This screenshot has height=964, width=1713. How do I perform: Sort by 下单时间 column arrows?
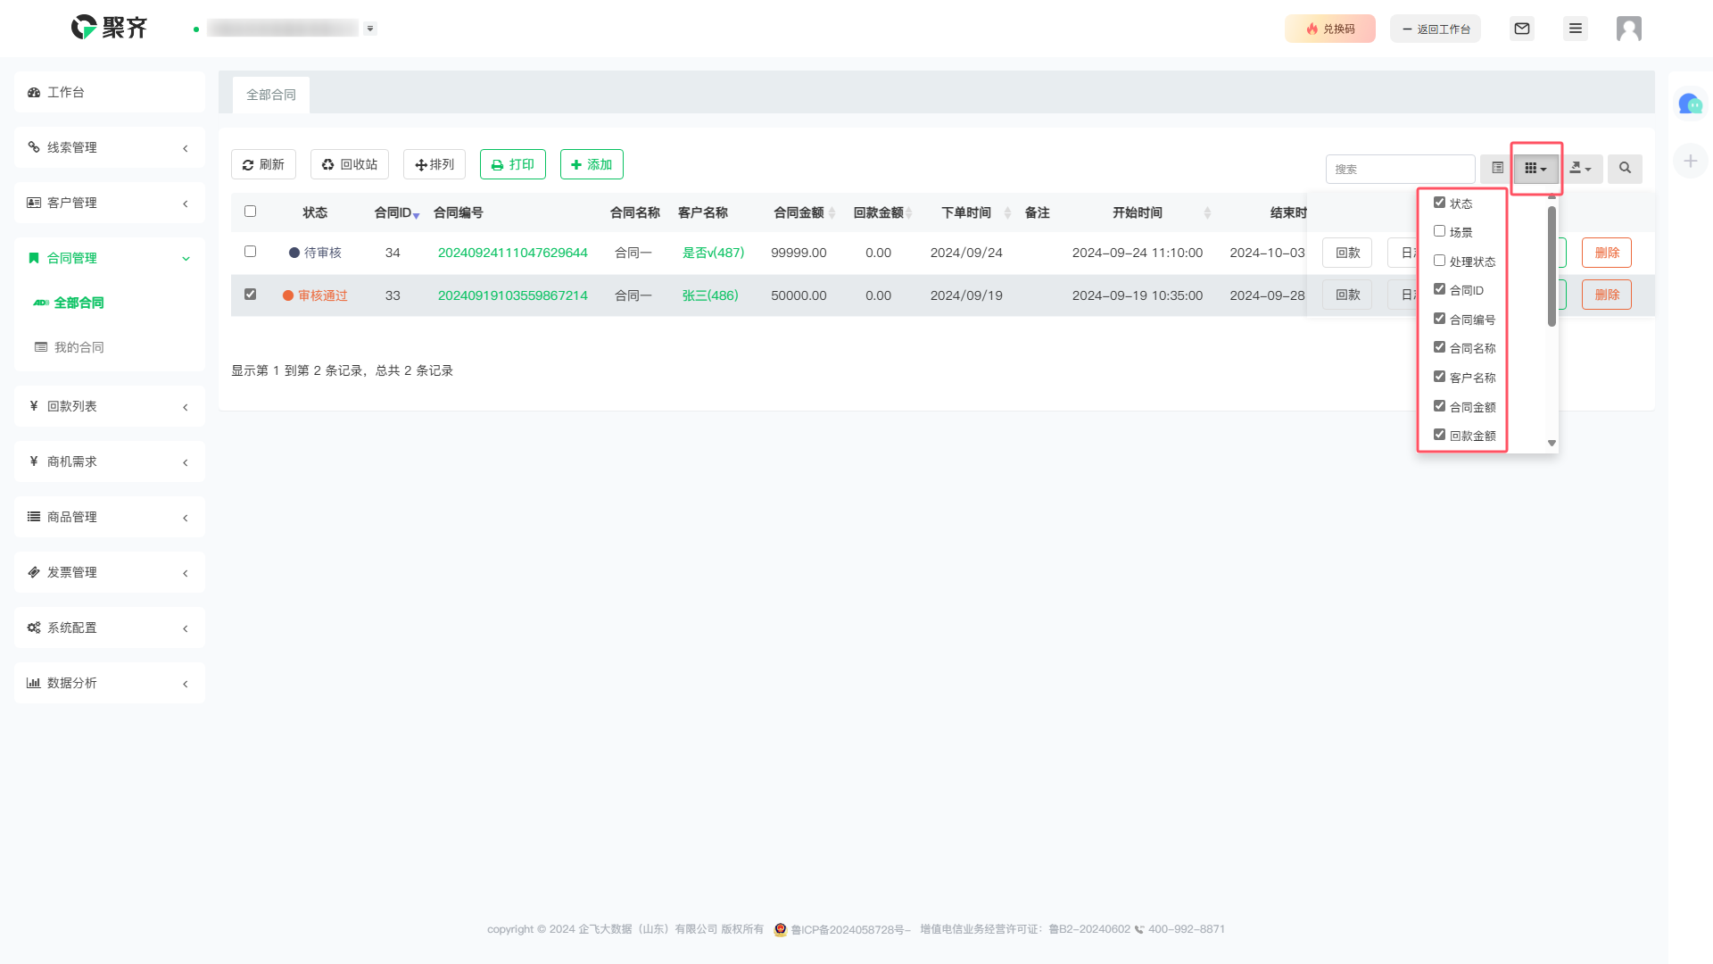[x=1007, y=213]
